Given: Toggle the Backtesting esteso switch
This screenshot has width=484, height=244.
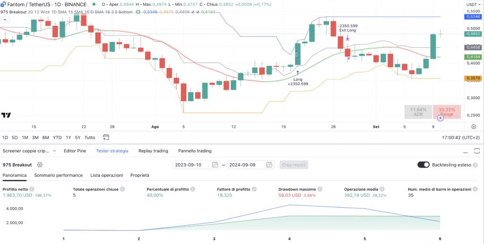Looking at the screenshot, I should [x=423, y=165].
